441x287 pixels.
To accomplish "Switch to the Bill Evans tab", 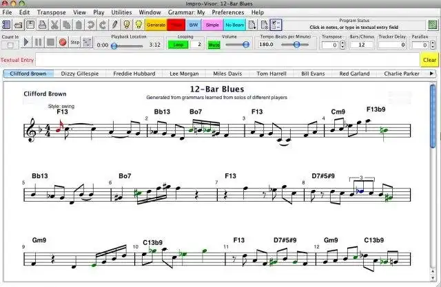I will [313, 74].
